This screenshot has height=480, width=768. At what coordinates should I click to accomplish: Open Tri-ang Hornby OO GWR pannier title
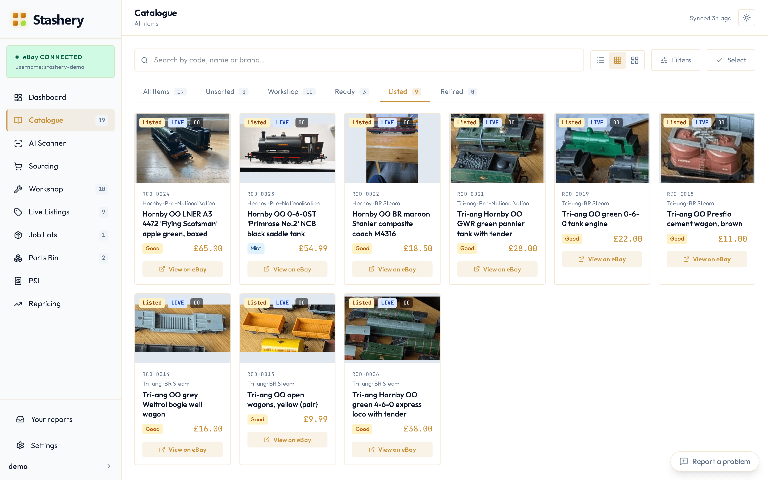[x=491, y=224]
